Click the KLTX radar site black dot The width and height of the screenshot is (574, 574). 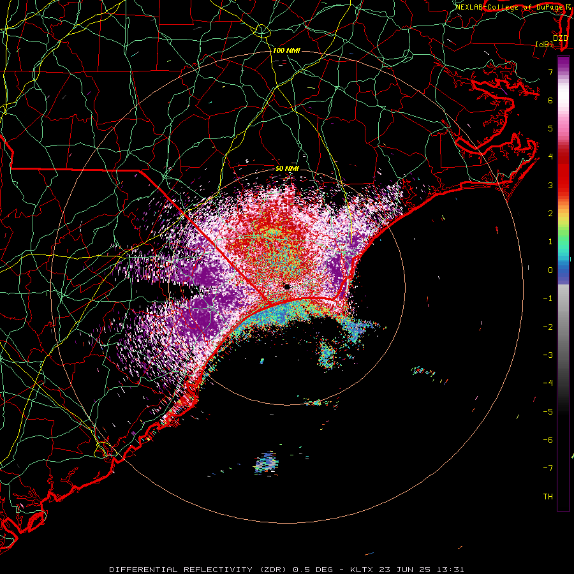288,286
